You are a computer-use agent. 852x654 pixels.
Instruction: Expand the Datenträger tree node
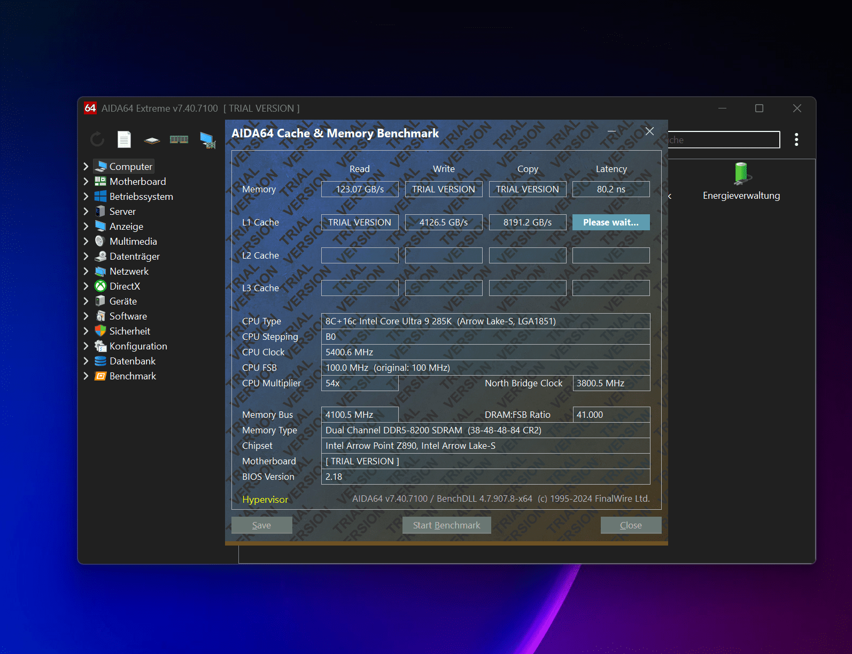[86, 256]
